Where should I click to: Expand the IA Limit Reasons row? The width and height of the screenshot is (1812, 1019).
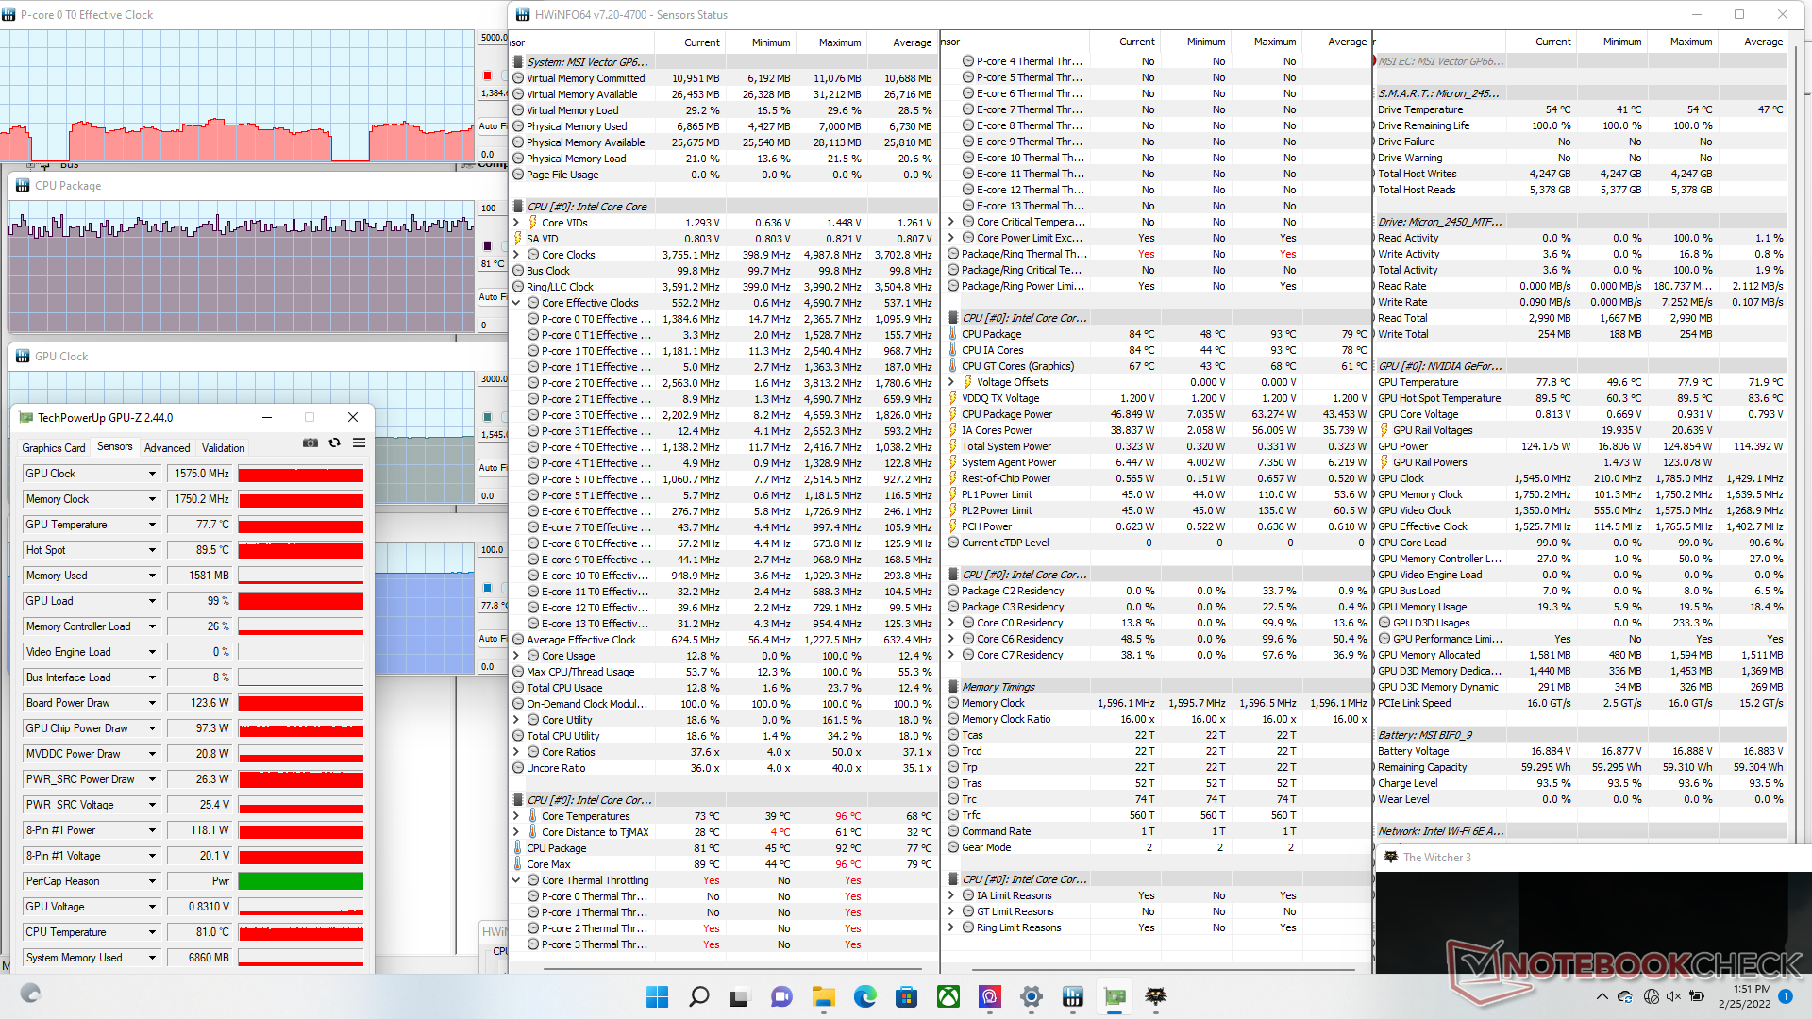click(x=951, y=895)
